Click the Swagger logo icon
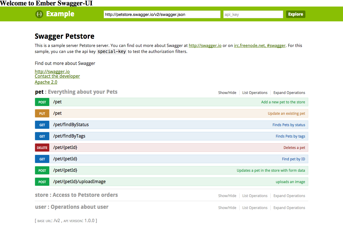The image size is (343, 225). coord(39,14)
